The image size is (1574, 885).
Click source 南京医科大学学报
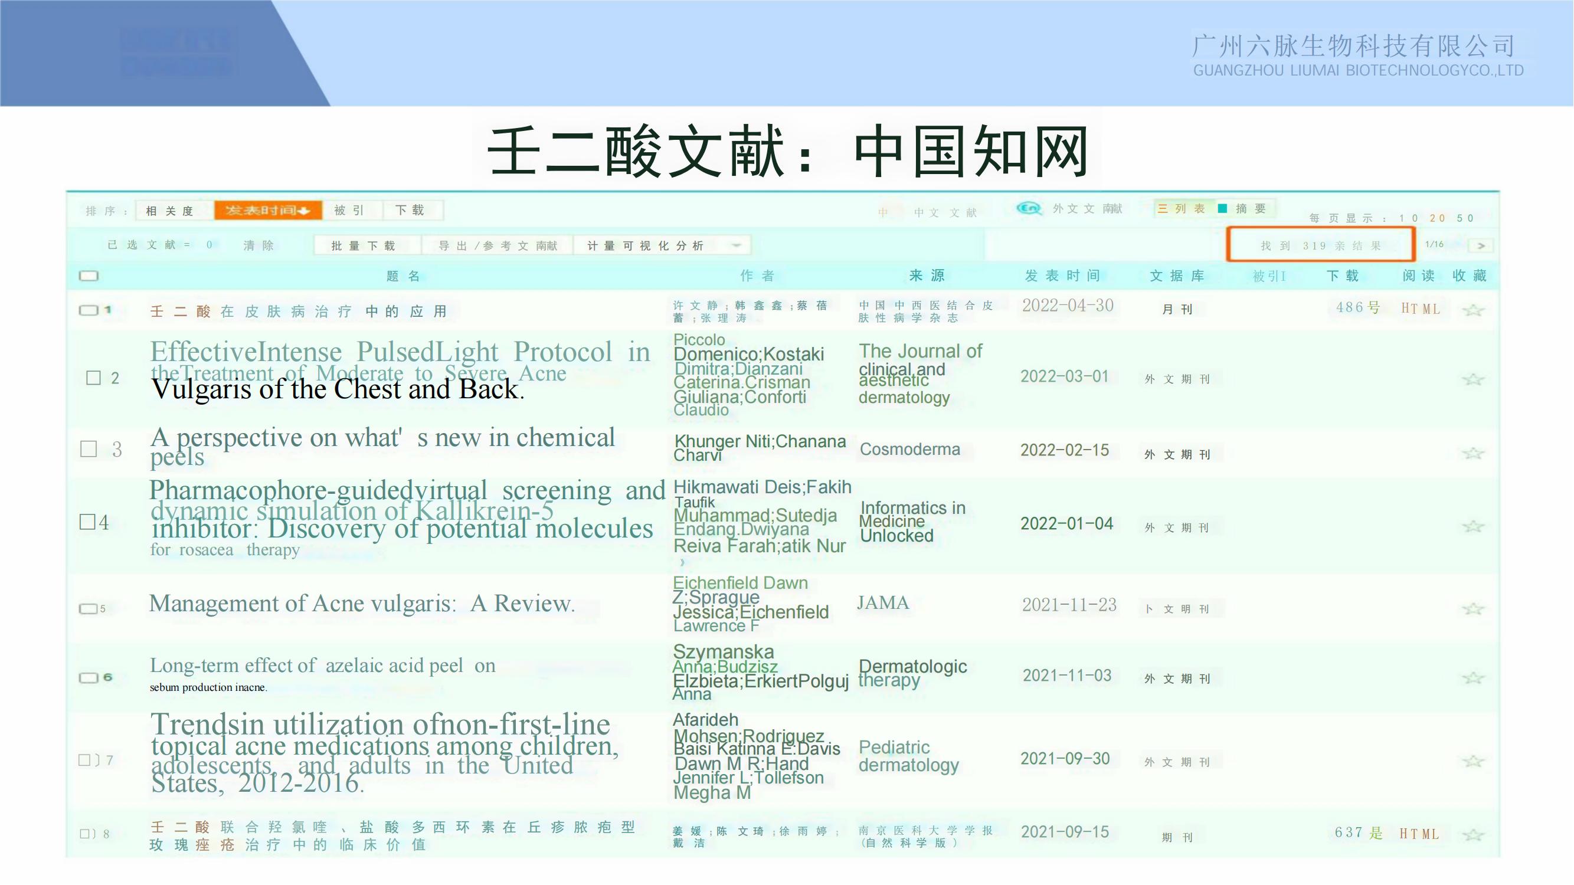(x=926, y=836)
